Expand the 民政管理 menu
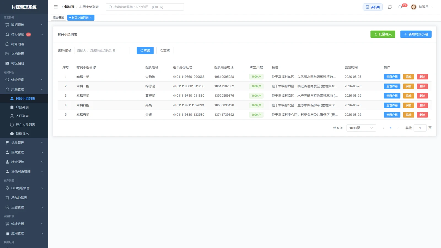This screenshot has width=441, height=248. (24, 152)
